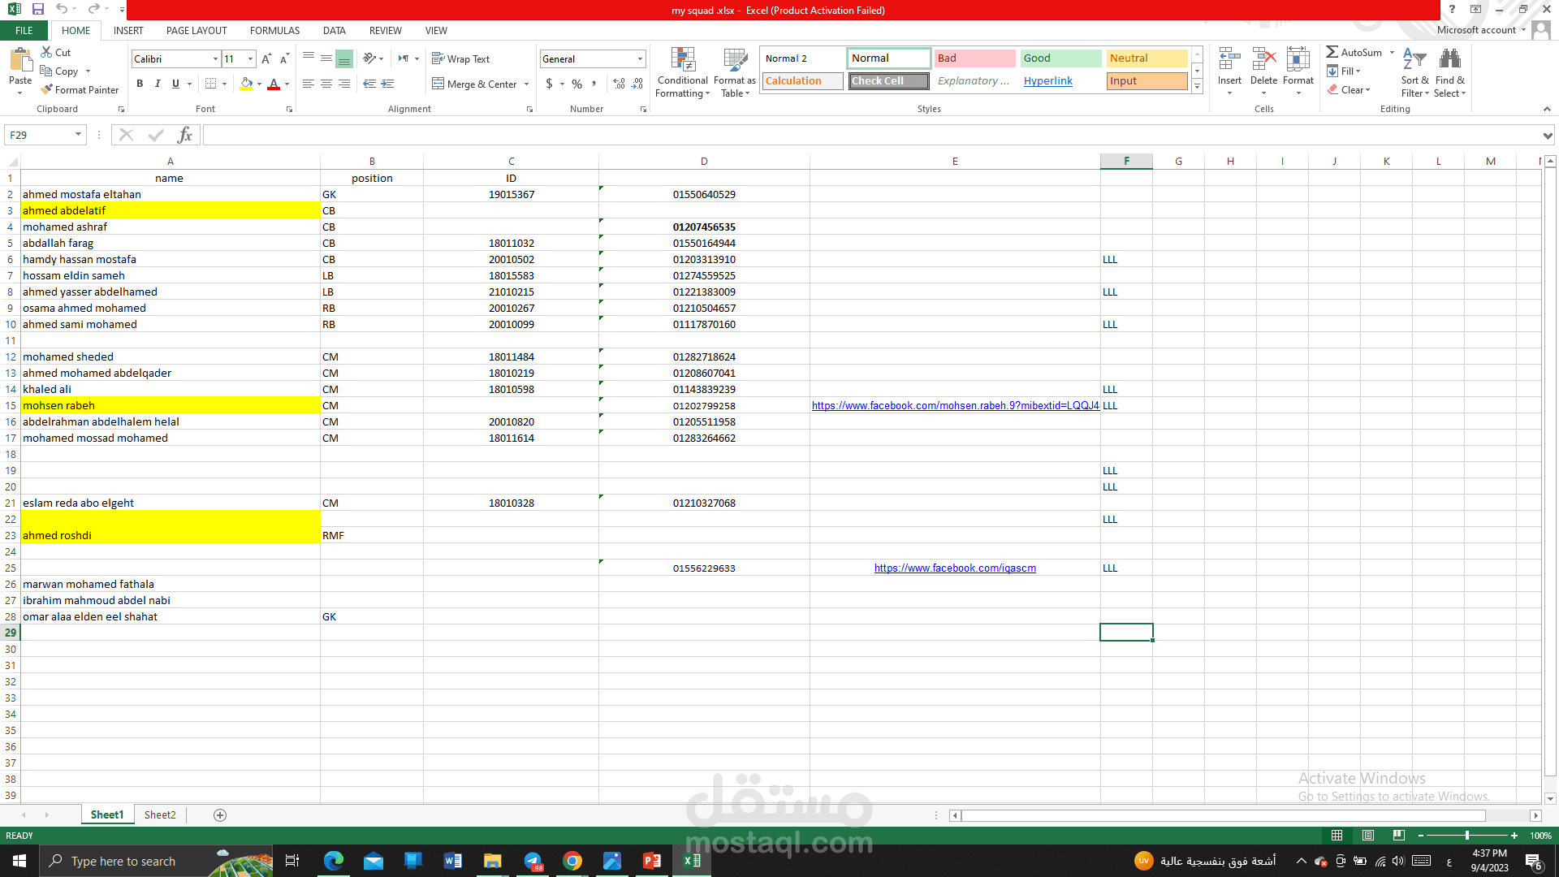Open the General number format dropdown
Screen dimensions: 1559x877
click(640, 59)
